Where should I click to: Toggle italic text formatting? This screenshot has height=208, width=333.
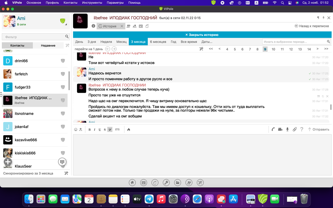point(95,129)
